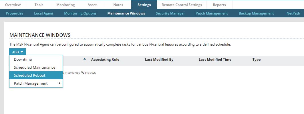Viewport: 304px width, 114px height.
Task: Select Scheduled Reboot menu option
Action: tap(30, 76)
